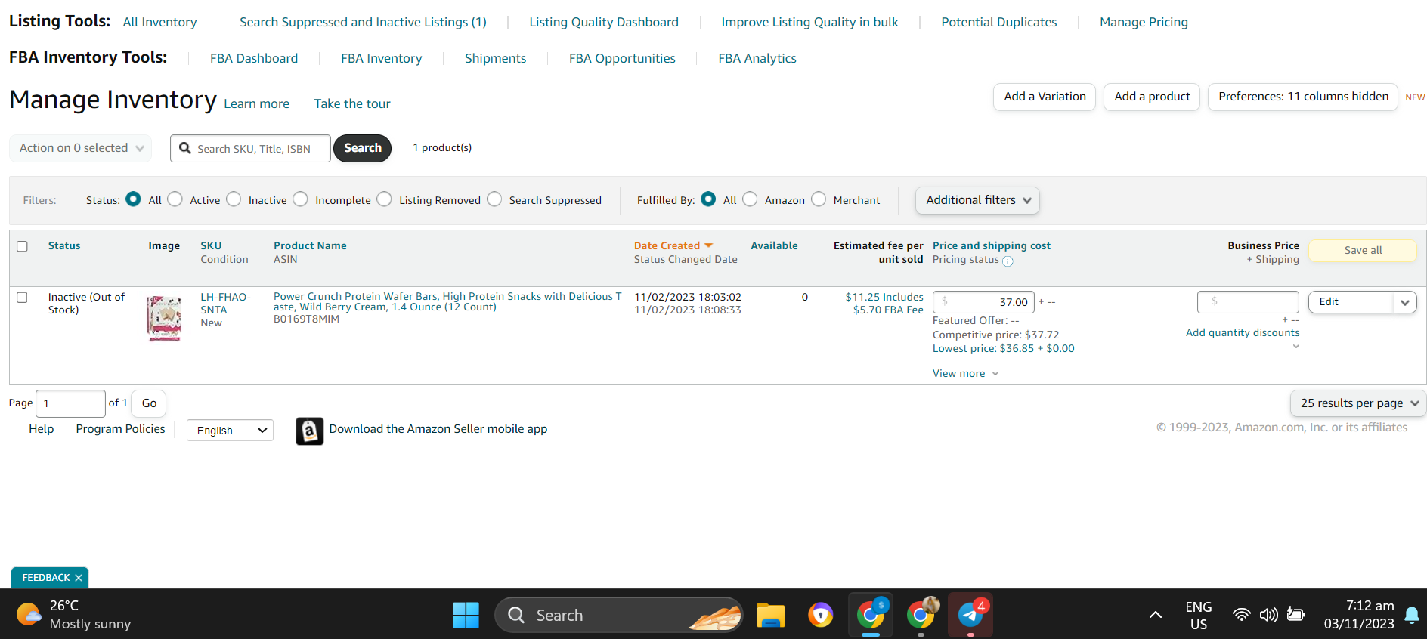Open FBA Analytics
This screenshot has height=639, width=1427.
click(x=757, y=59)
